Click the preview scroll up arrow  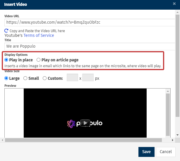[168, 91]
